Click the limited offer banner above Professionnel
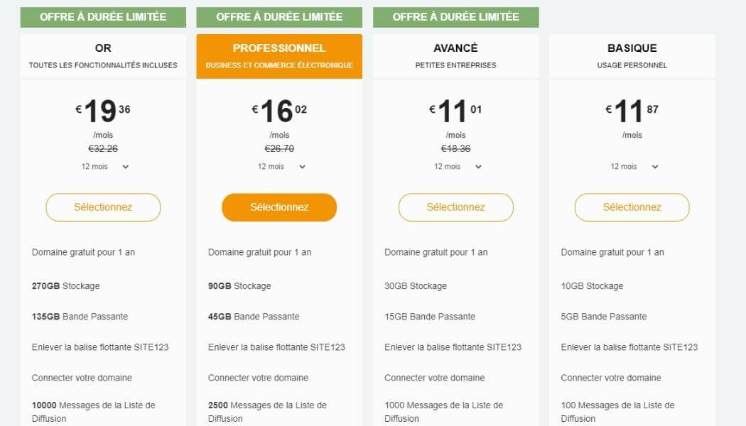The width and height of the screenshot is (746, 426). [x=279, y=17]
